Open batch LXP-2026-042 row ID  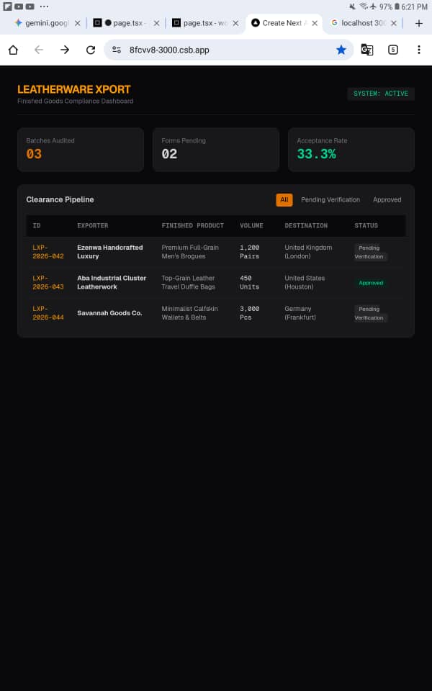coord(48,252)
